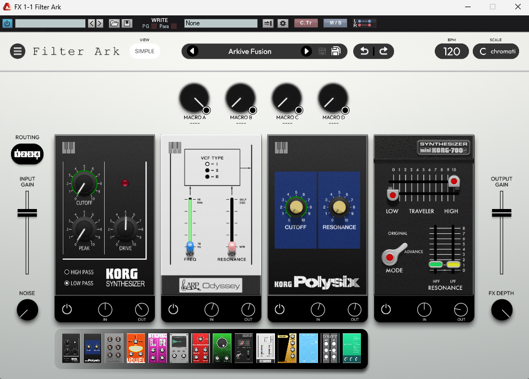Toggle power on the Polysix filter module
Image resolution: width=529 pixels, height=379 pixels.
click(280, 309)
